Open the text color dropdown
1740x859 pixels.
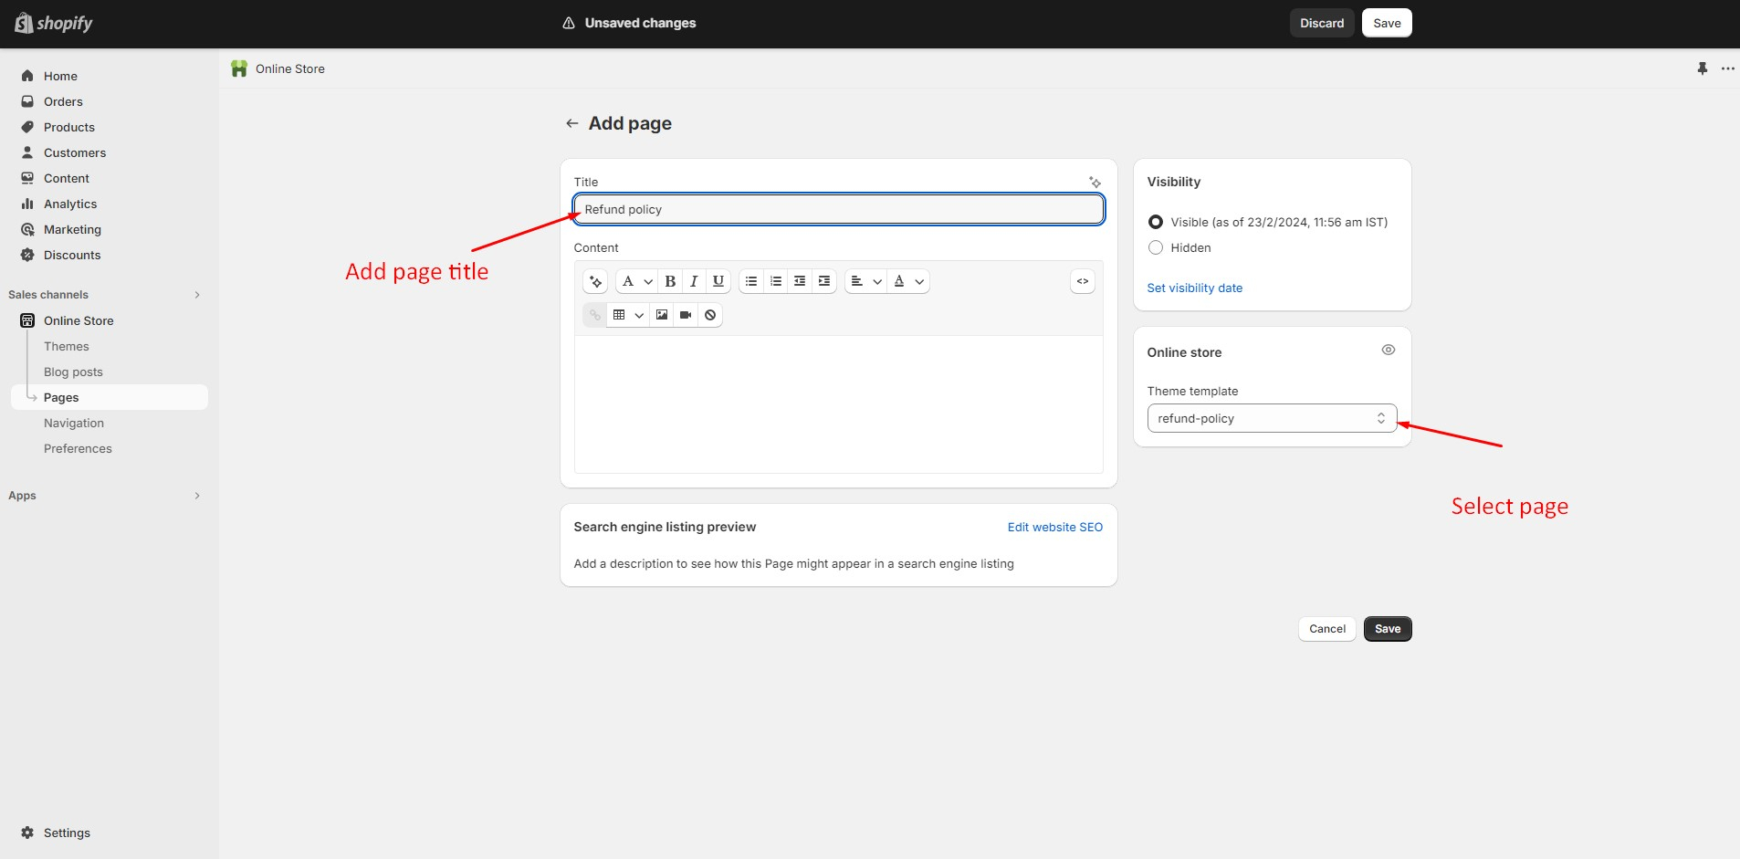click(x=908, y=281)
